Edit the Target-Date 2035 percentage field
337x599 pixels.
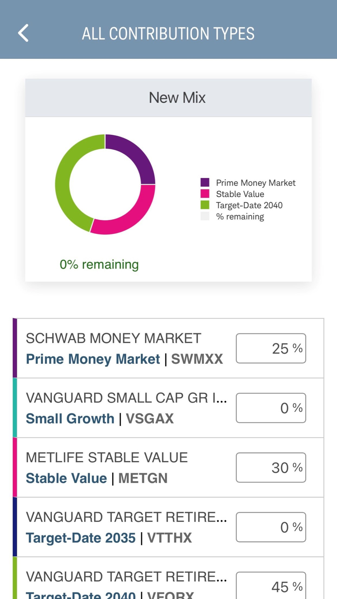[271, 527]
